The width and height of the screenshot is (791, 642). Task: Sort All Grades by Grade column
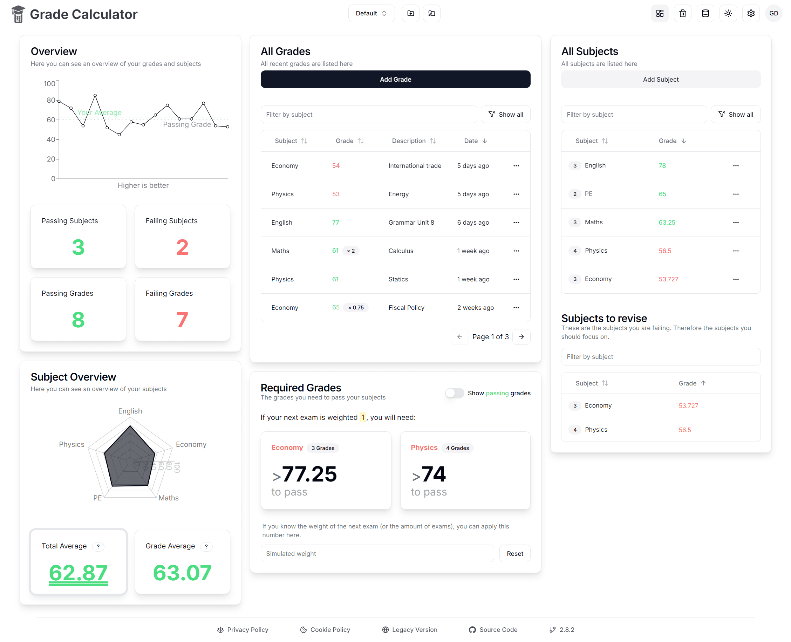coord(361,141)
